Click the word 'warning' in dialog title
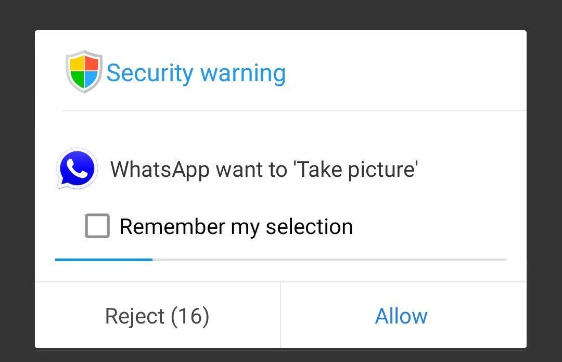562x362 pixels. (x=242, y=73)
